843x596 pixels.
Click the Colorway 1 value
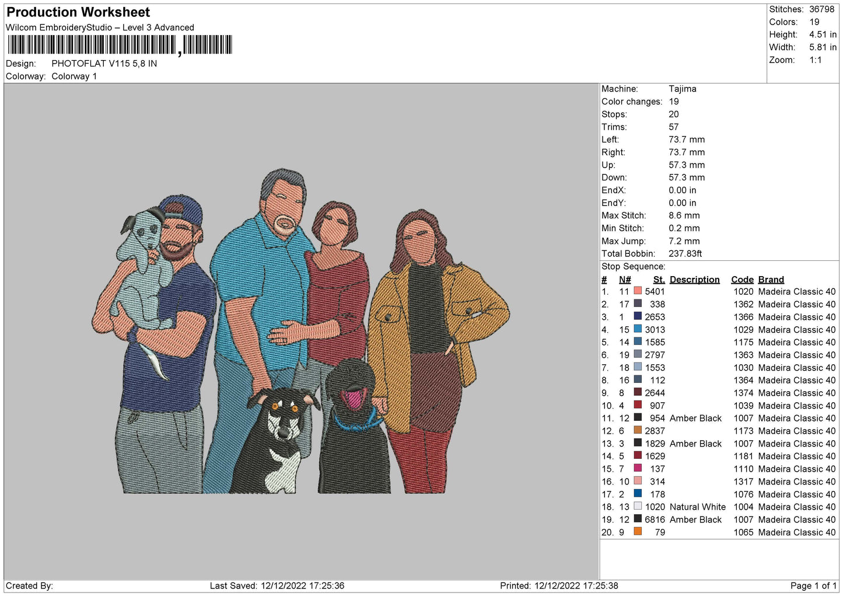click(x=74, y=76)
